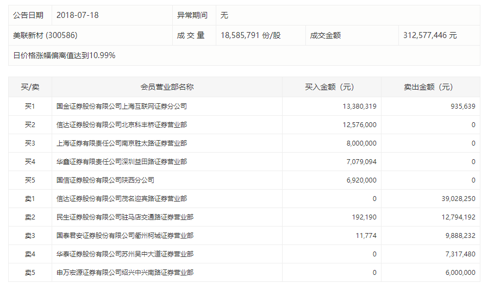Select the announcement date 2018-07-18
The height and width of the screenshot is (289, 488).
[77, 15]
